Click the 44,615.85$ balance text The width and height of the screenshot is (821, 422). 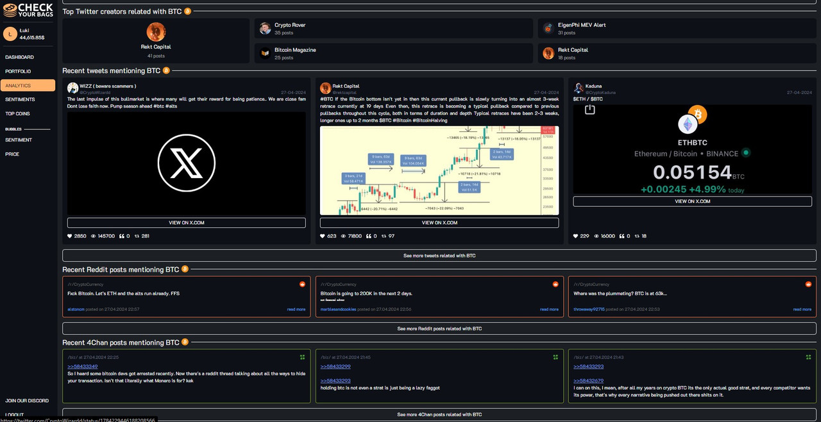click(32, 38)
